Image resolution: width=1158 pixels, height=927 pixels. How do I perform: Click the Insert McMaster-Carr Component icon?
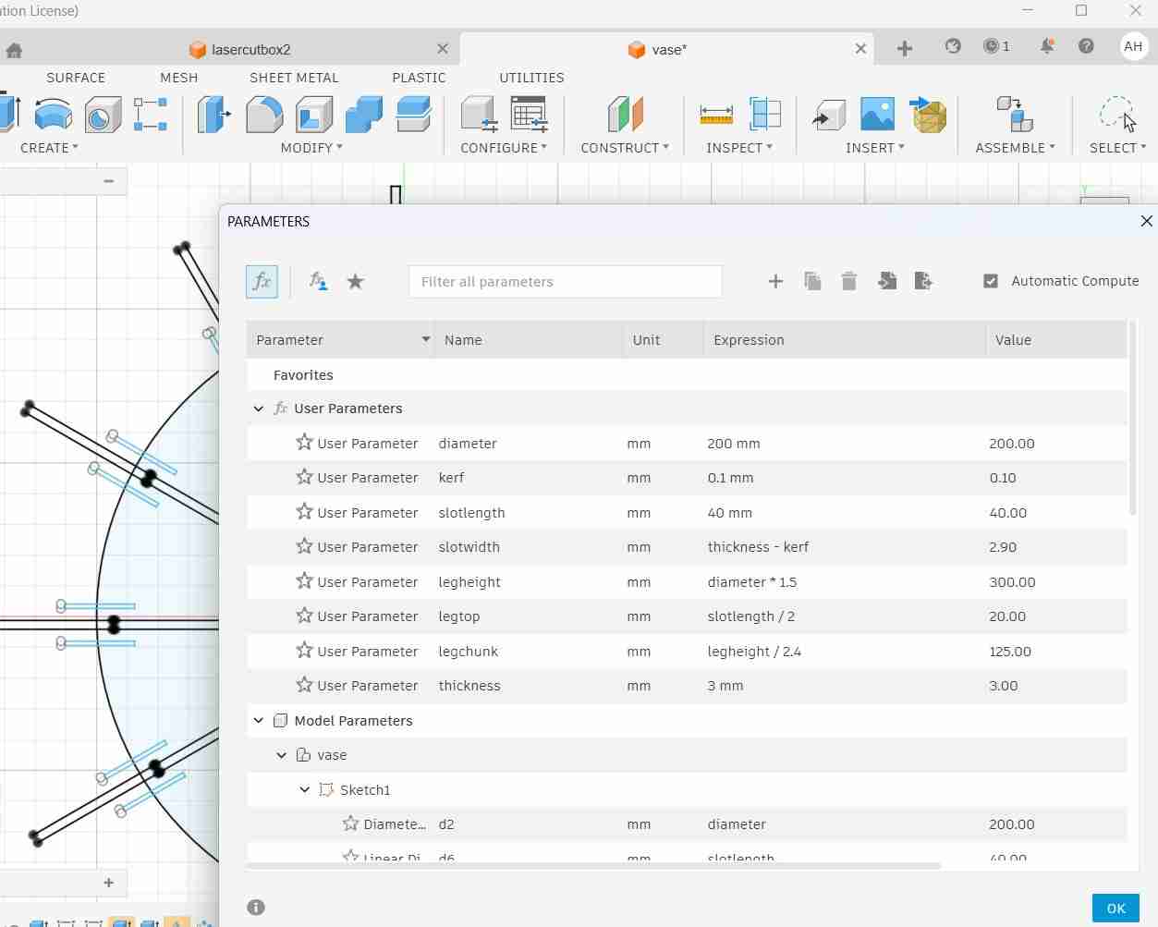[x=927, y=116]
